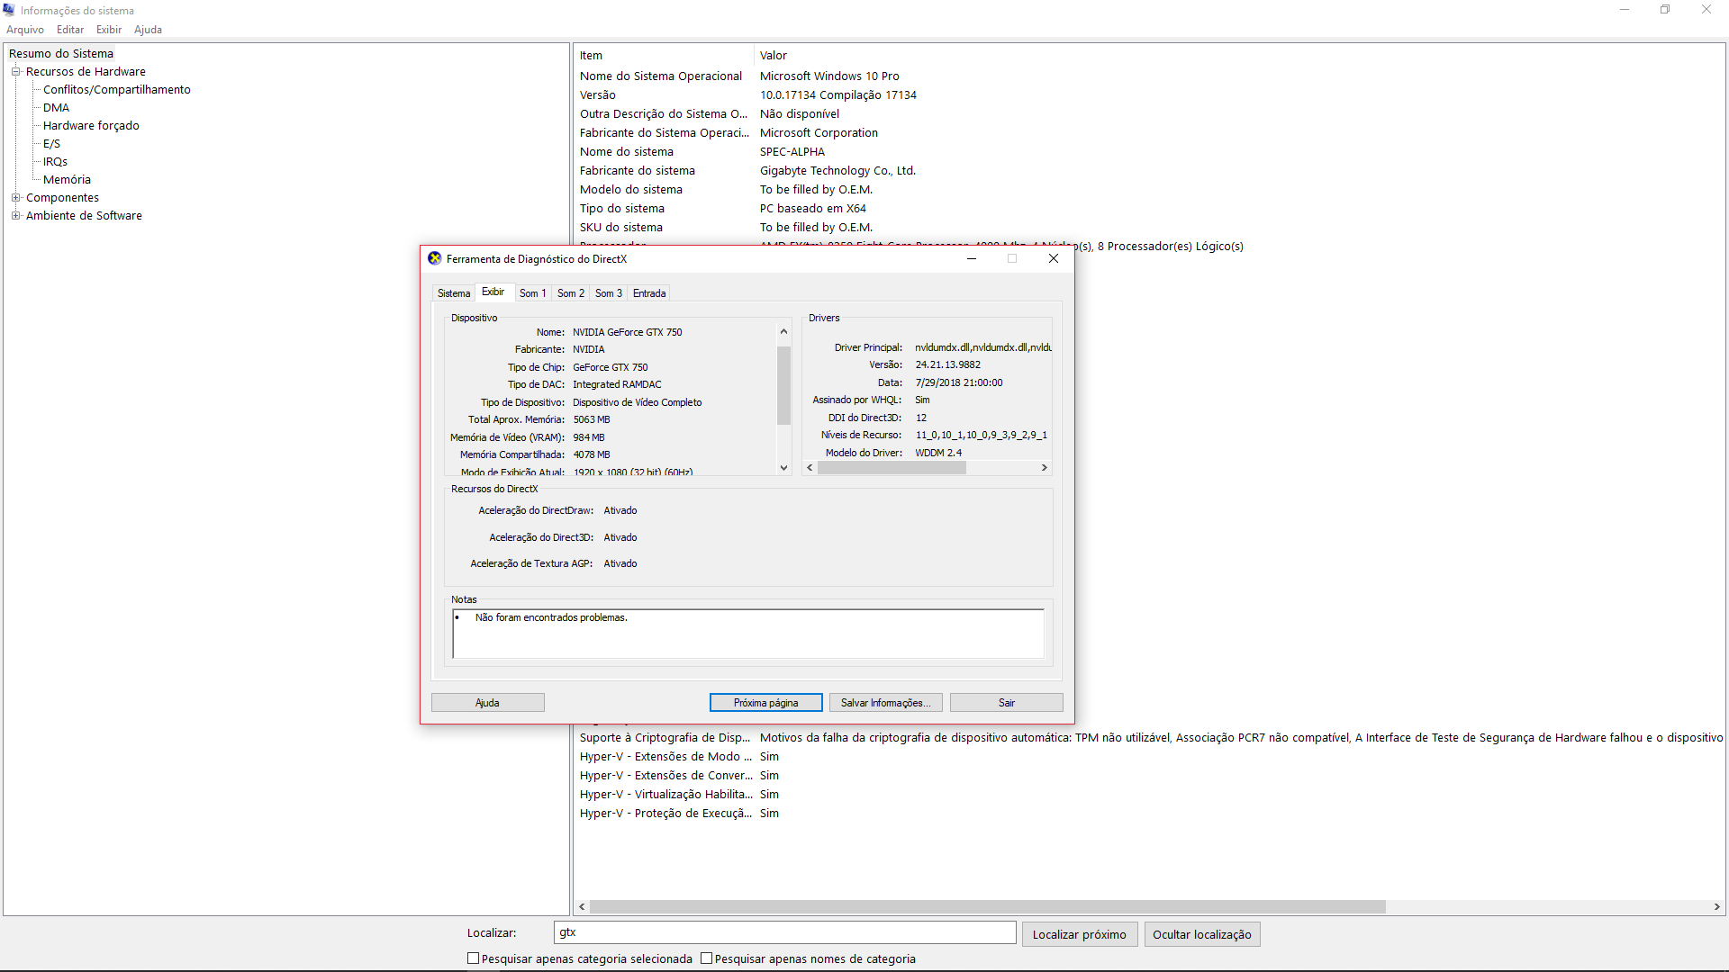Enable Pesquisar apenas nomes de categoria checkbox
The width and height of the screenshot is (1729, 972).
[706, 958]
